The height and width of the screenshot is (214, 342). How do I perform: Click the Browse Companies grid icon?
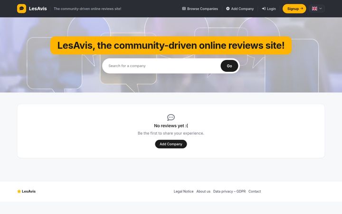point(184,9)
